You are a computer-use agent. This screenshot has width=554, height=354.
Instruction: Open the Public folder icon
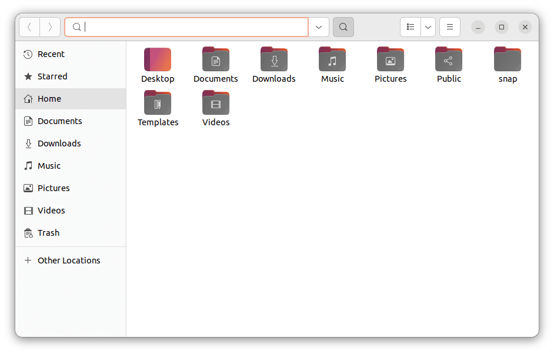(448, 59)
